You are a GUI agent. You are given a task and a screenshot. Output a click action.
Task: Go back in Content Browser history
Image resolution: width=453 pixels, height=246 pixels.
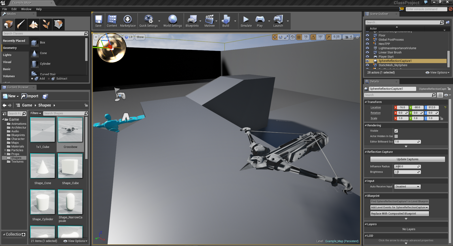4,105
